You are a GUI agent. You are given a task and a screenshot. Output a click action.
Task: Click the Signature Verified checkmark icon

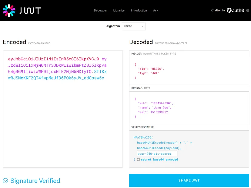(x=5, y=181)
